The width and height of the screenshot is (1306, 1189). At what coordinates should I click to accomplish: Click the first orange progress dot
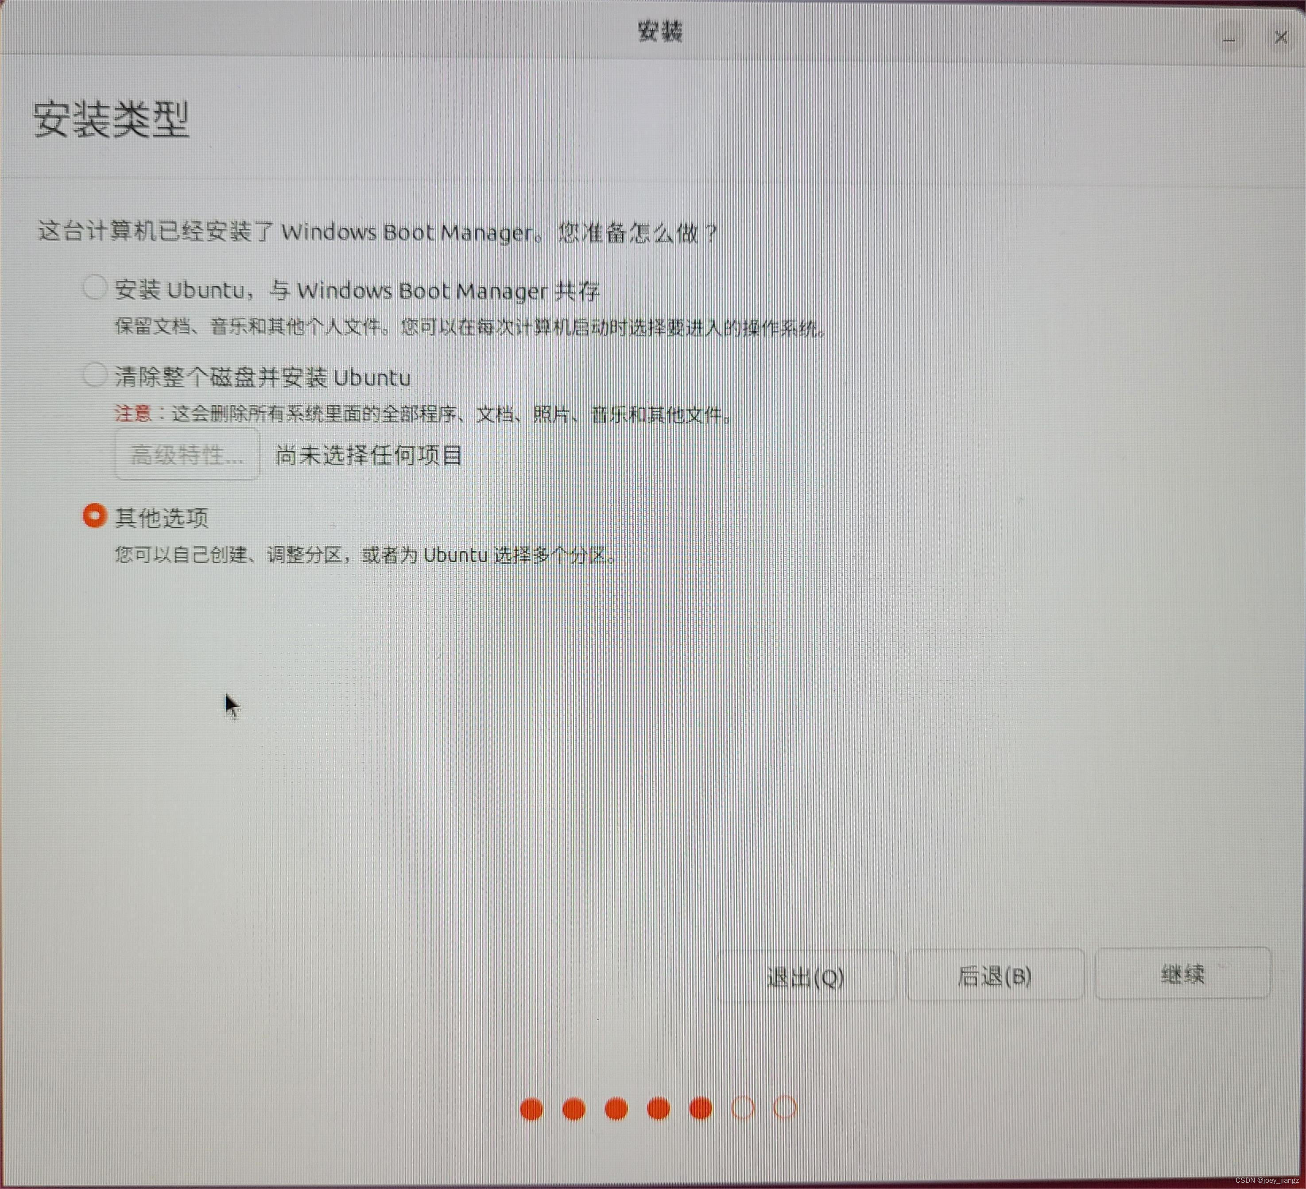(x=531, y=1109)
